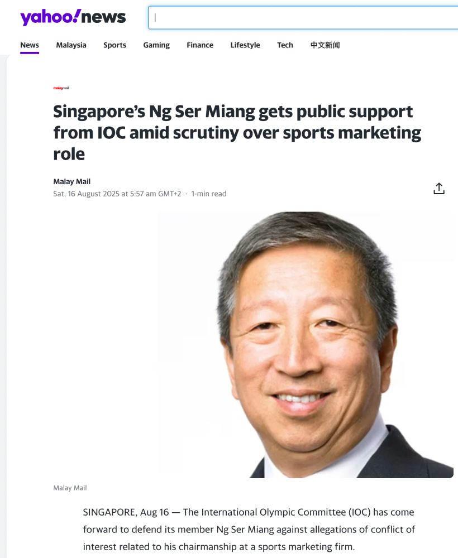
Task: Select the Lifestyle tab
Action: coord(245,45)
